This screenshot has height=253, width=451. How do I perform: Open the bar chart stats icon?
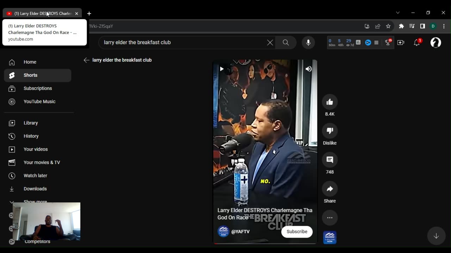358,43
